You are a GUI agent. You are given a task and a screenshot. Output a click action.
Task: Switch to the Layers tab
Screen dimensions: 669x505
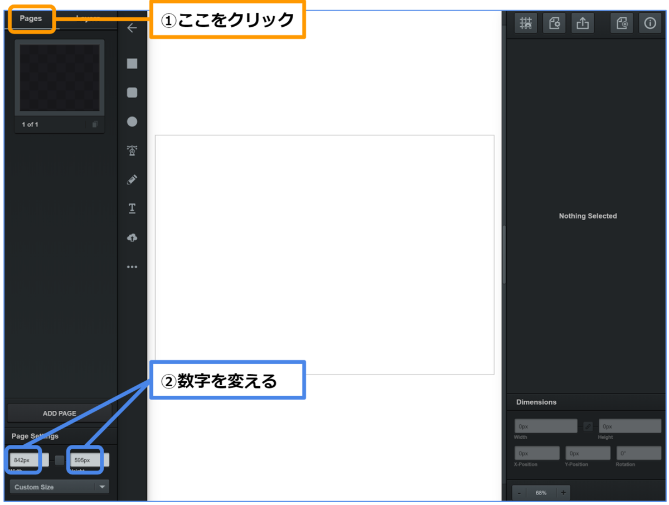(x=87, y=18)
